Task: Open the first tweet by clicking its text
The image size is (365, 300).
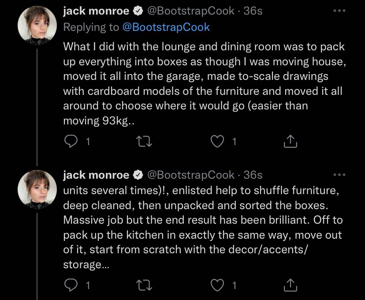Action: click(x=205, y=84)
